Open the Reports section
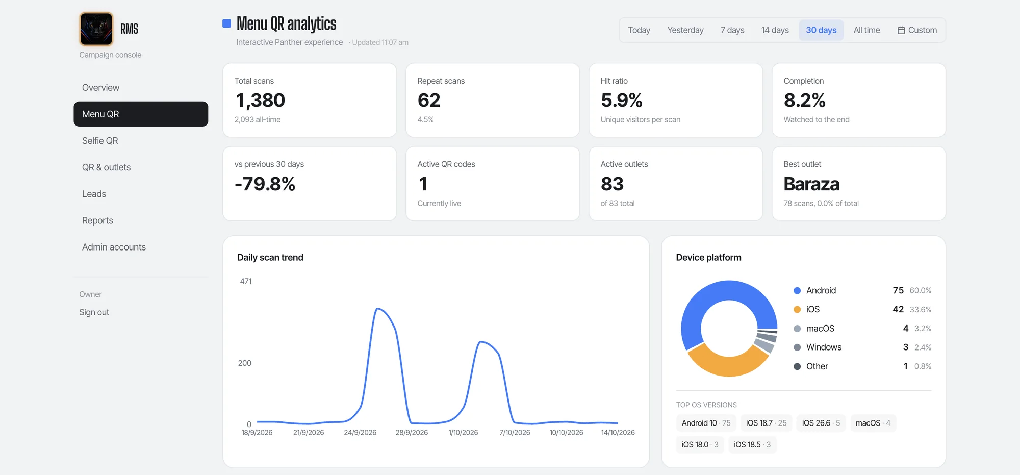Screen dimensions: 1020x475 coord(141,220)
